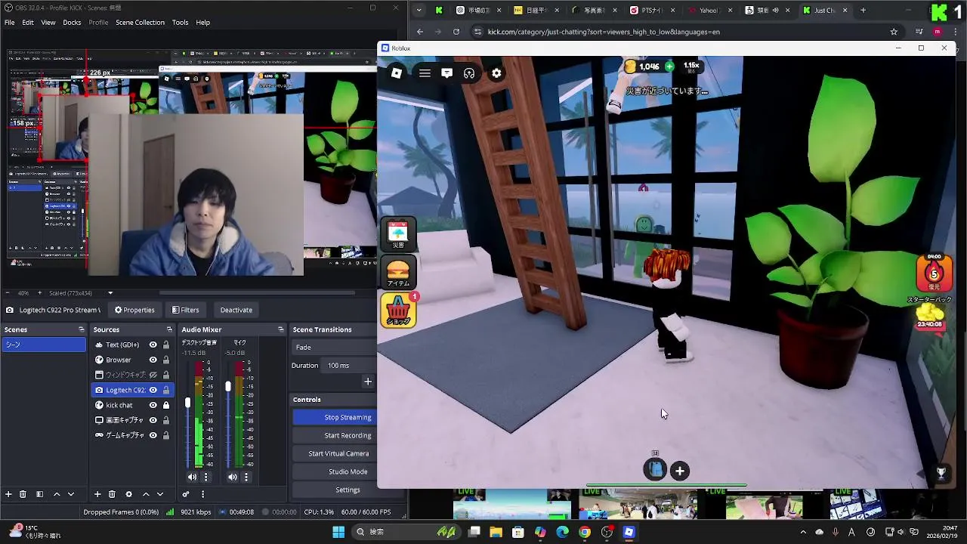Screen dimensions: 967x544
Task: Toggle visibility of Browser source
Action: click(x=153, y=360)
